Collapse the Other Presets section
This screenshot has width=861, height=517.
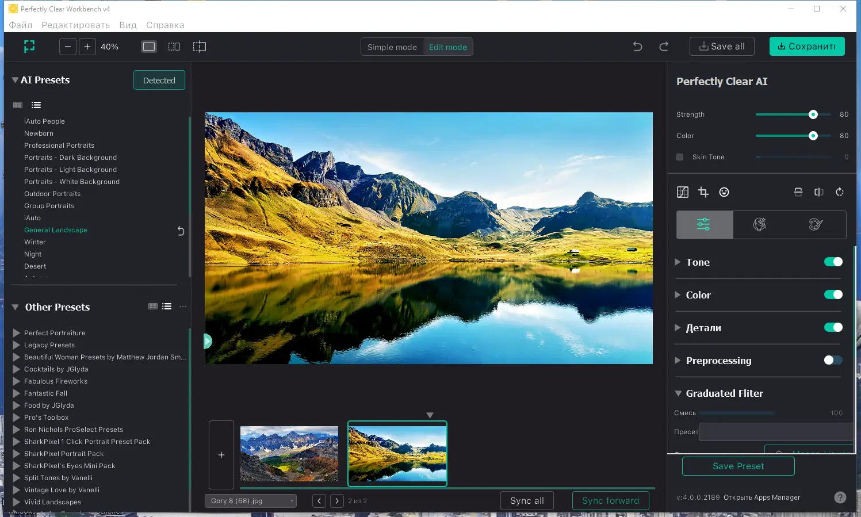[15, 307]
